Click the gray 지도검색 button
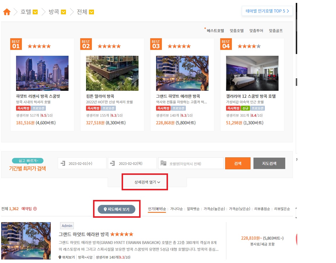Viewport: 336px width, 263px height. pyautogui.click(x=269, y=163)
